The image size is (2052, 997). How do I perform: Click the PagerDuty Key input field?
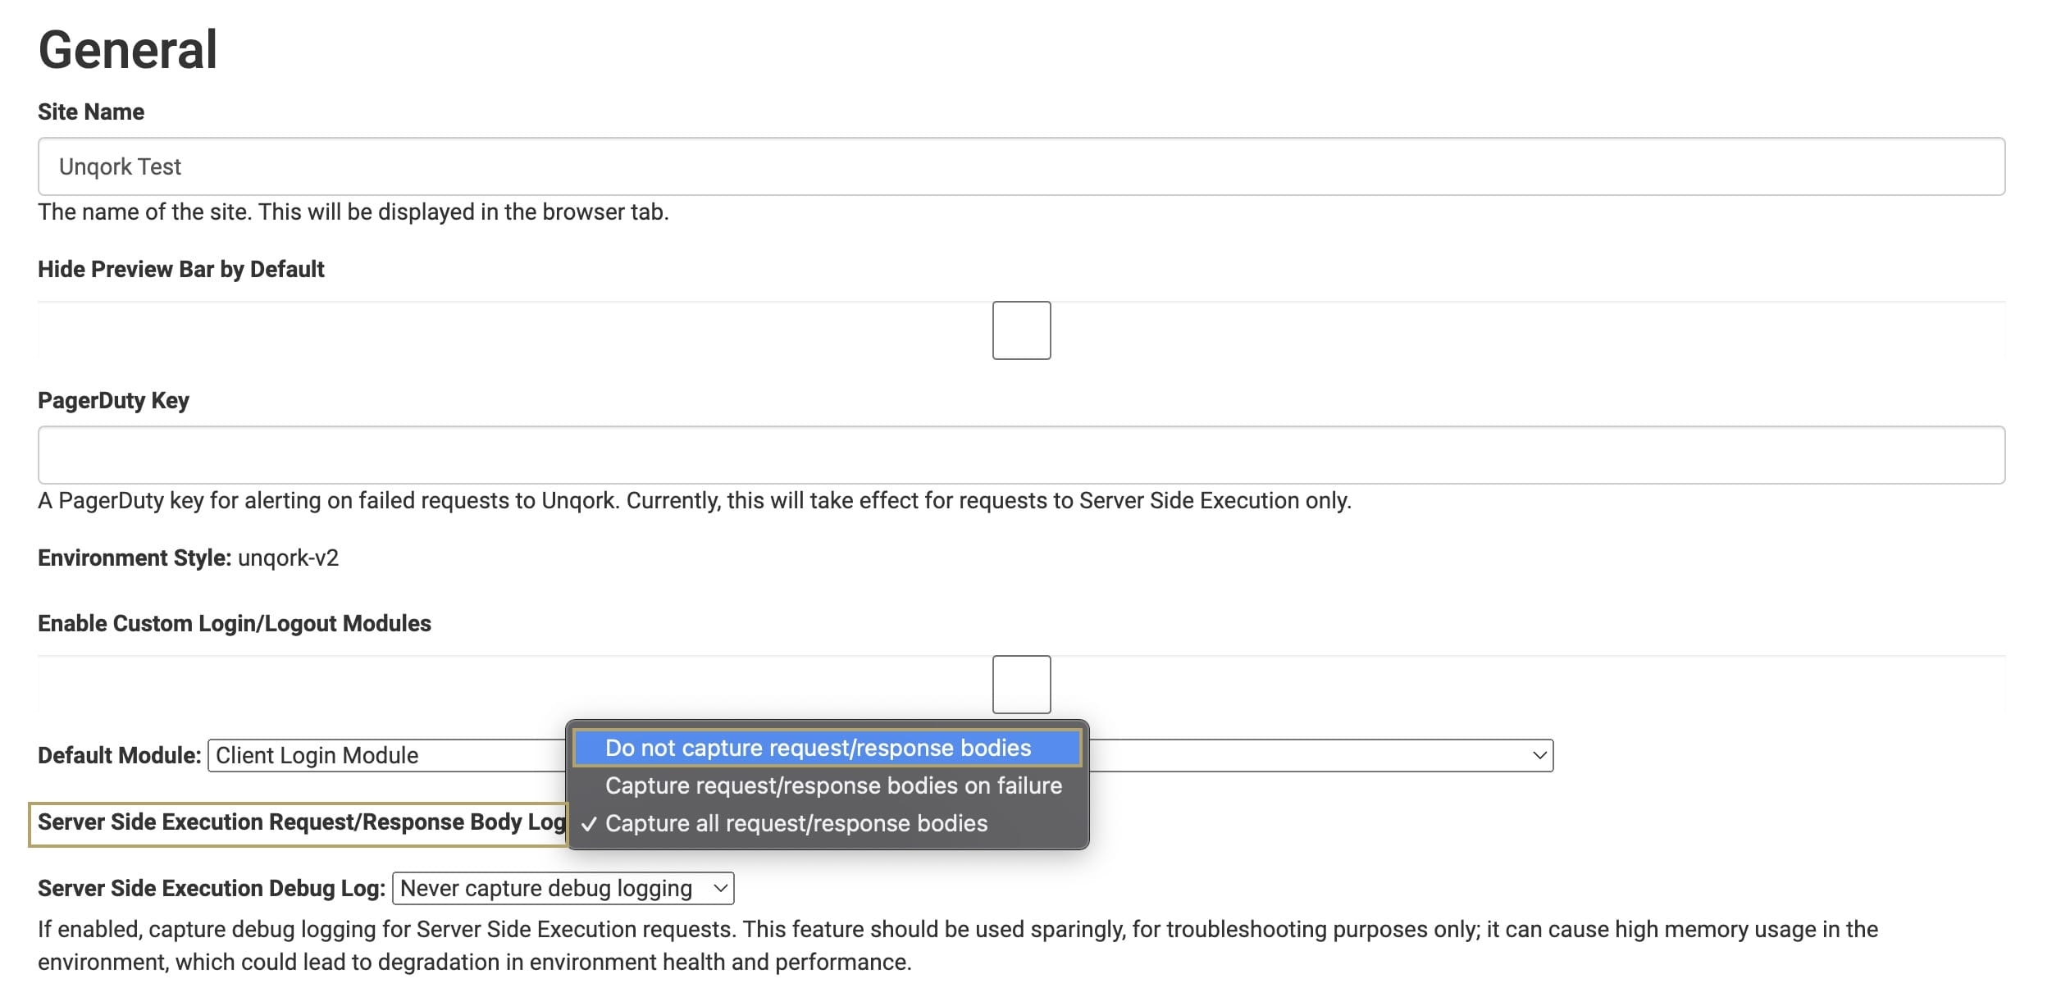point(1021,455)
